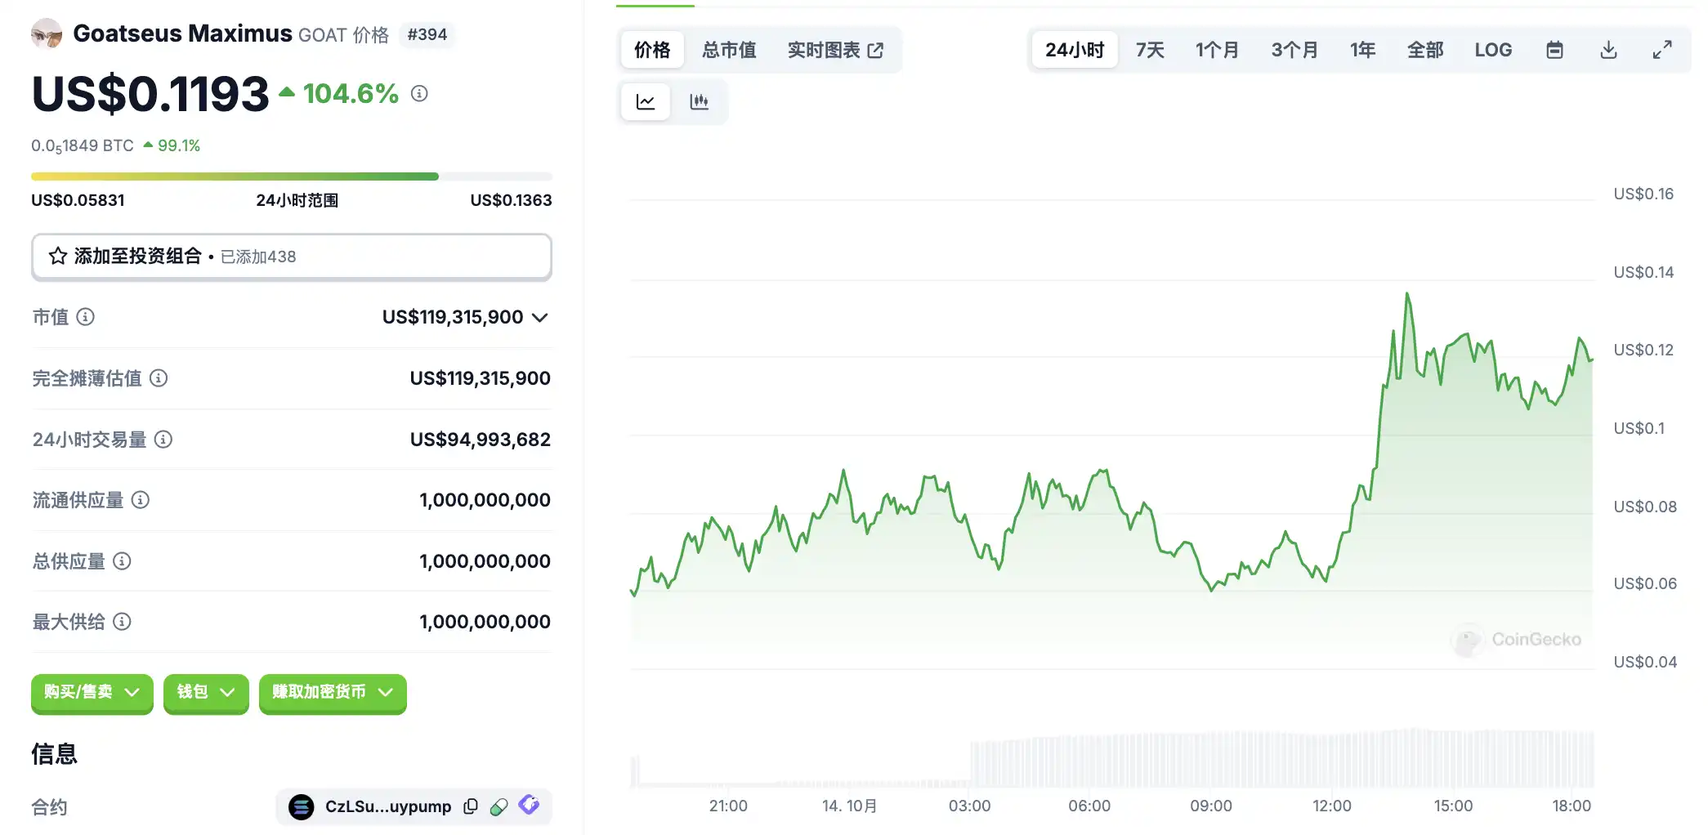Click the 24-hour range progress bar
This screenshot has height=835, width=1708.
(x=292, y=176)
